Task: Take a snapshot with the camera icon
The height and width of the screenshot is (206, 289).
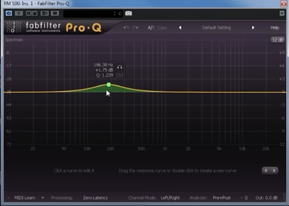Action: coord(129,13)
